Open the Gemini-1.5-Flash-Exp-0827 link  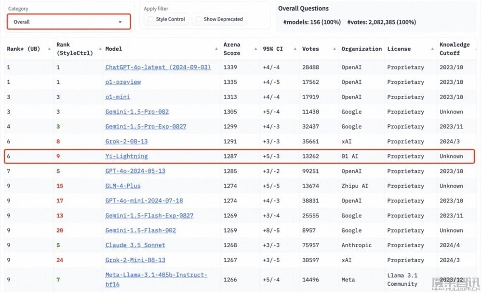[x=149, y=215]
